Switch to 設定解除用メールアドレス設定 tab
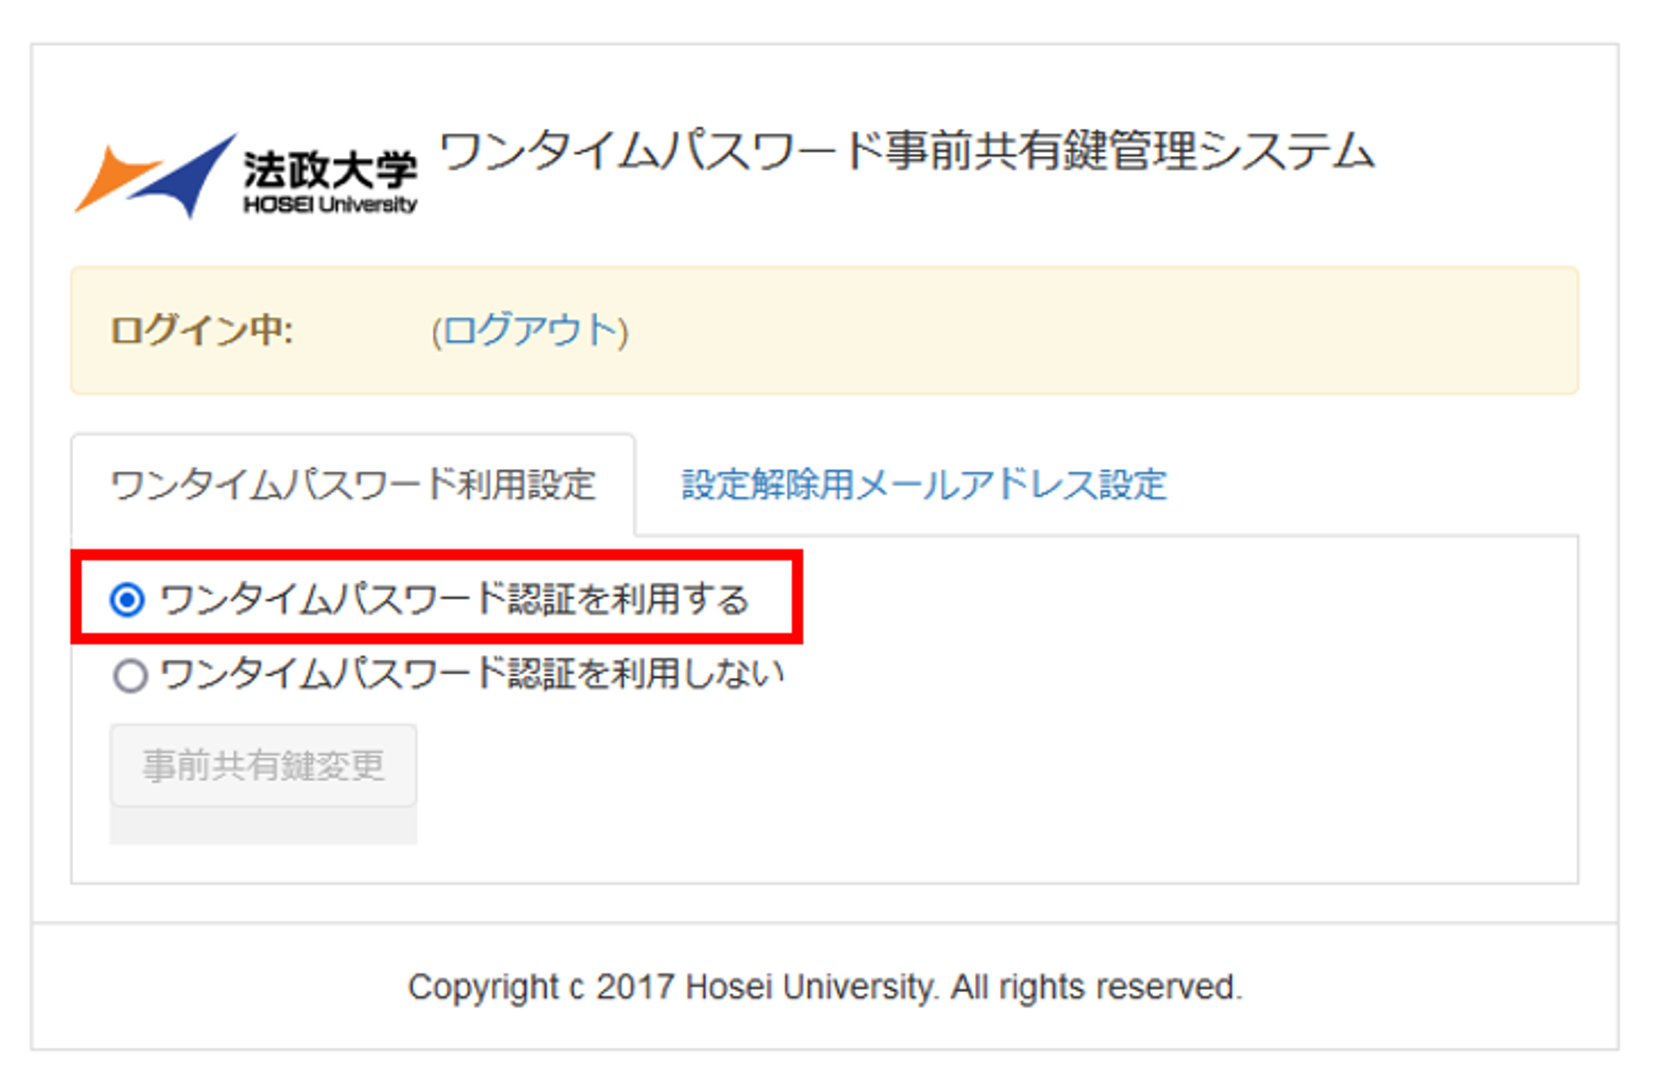This screenshot has height=1080, width=1679. pos(924,485)
